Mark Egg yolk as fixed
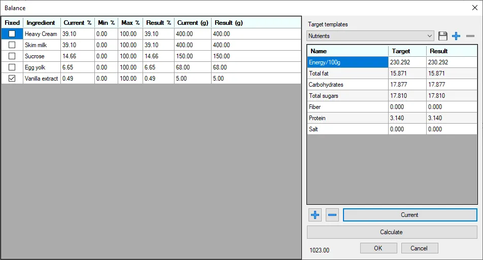The height and width of the screenshot is (260, 483). pyautogui.click(x=12, y=67)
